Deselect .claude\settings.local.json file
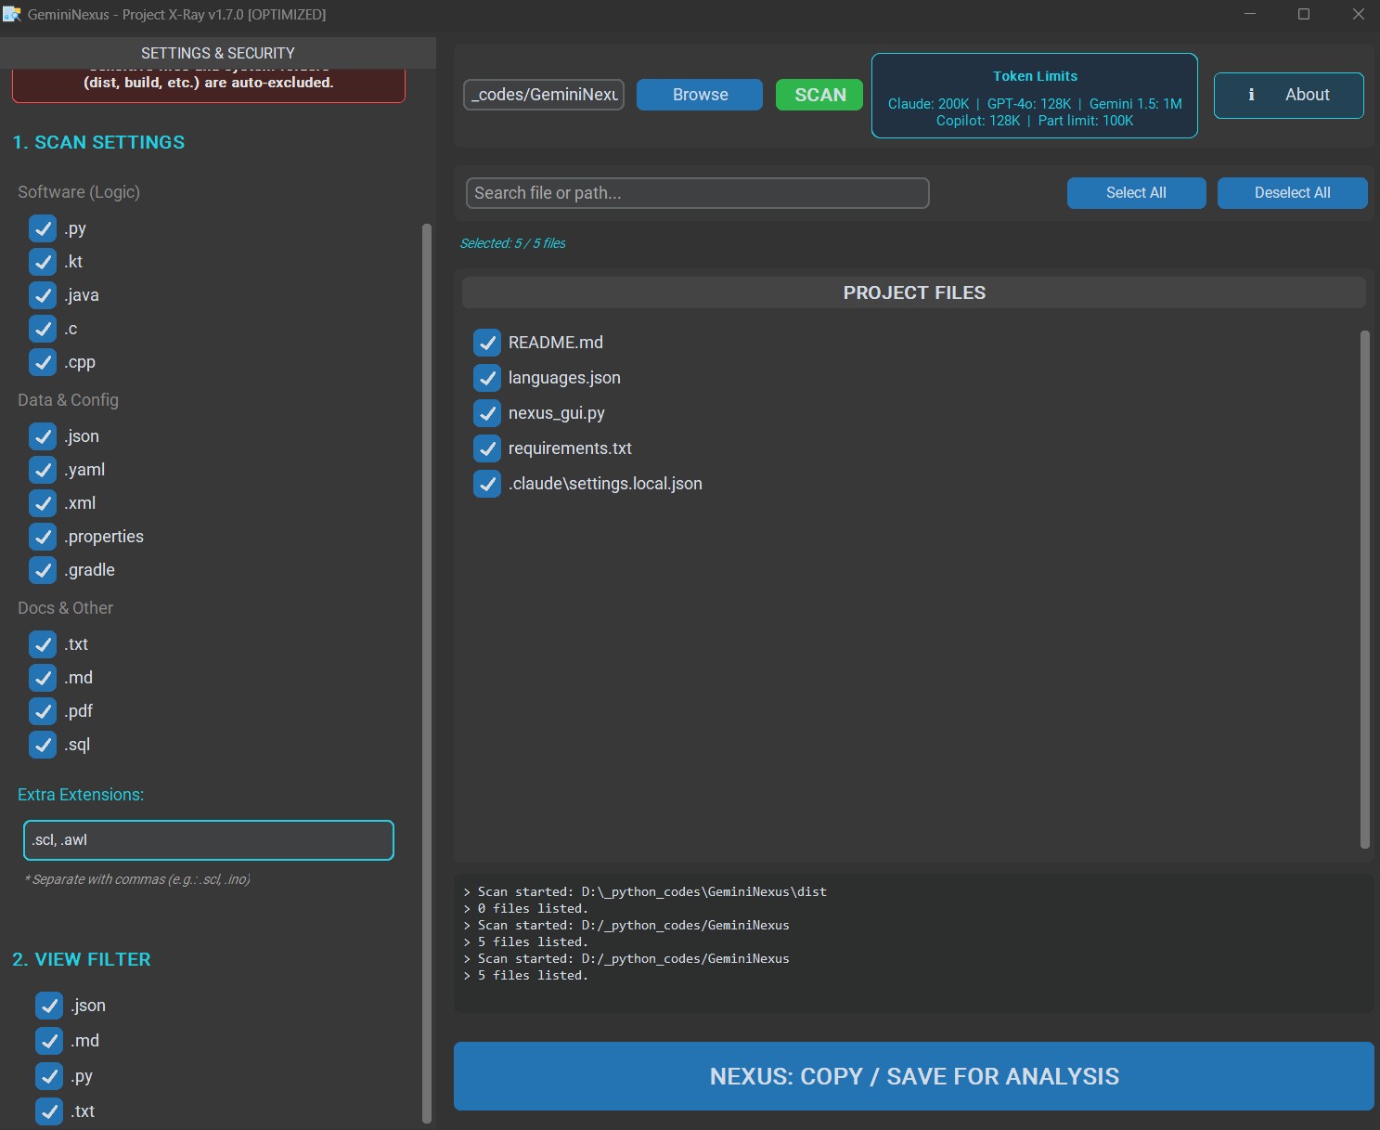Screen dimensions: 1380x1130 (487, 484)
